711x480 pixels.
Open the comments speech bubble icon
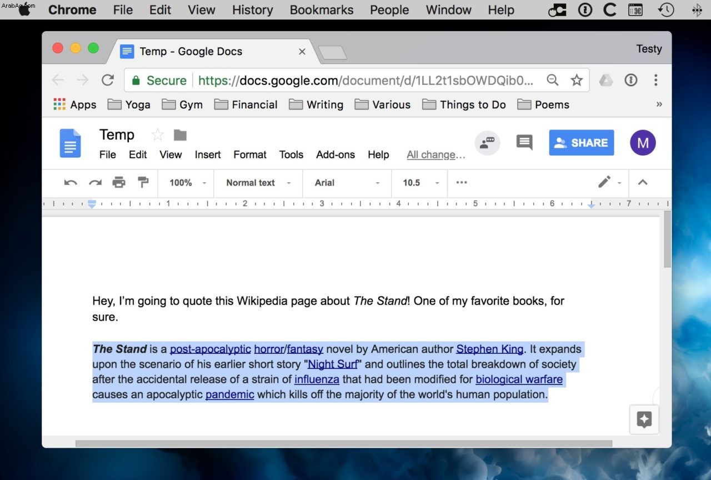(524, 142)
